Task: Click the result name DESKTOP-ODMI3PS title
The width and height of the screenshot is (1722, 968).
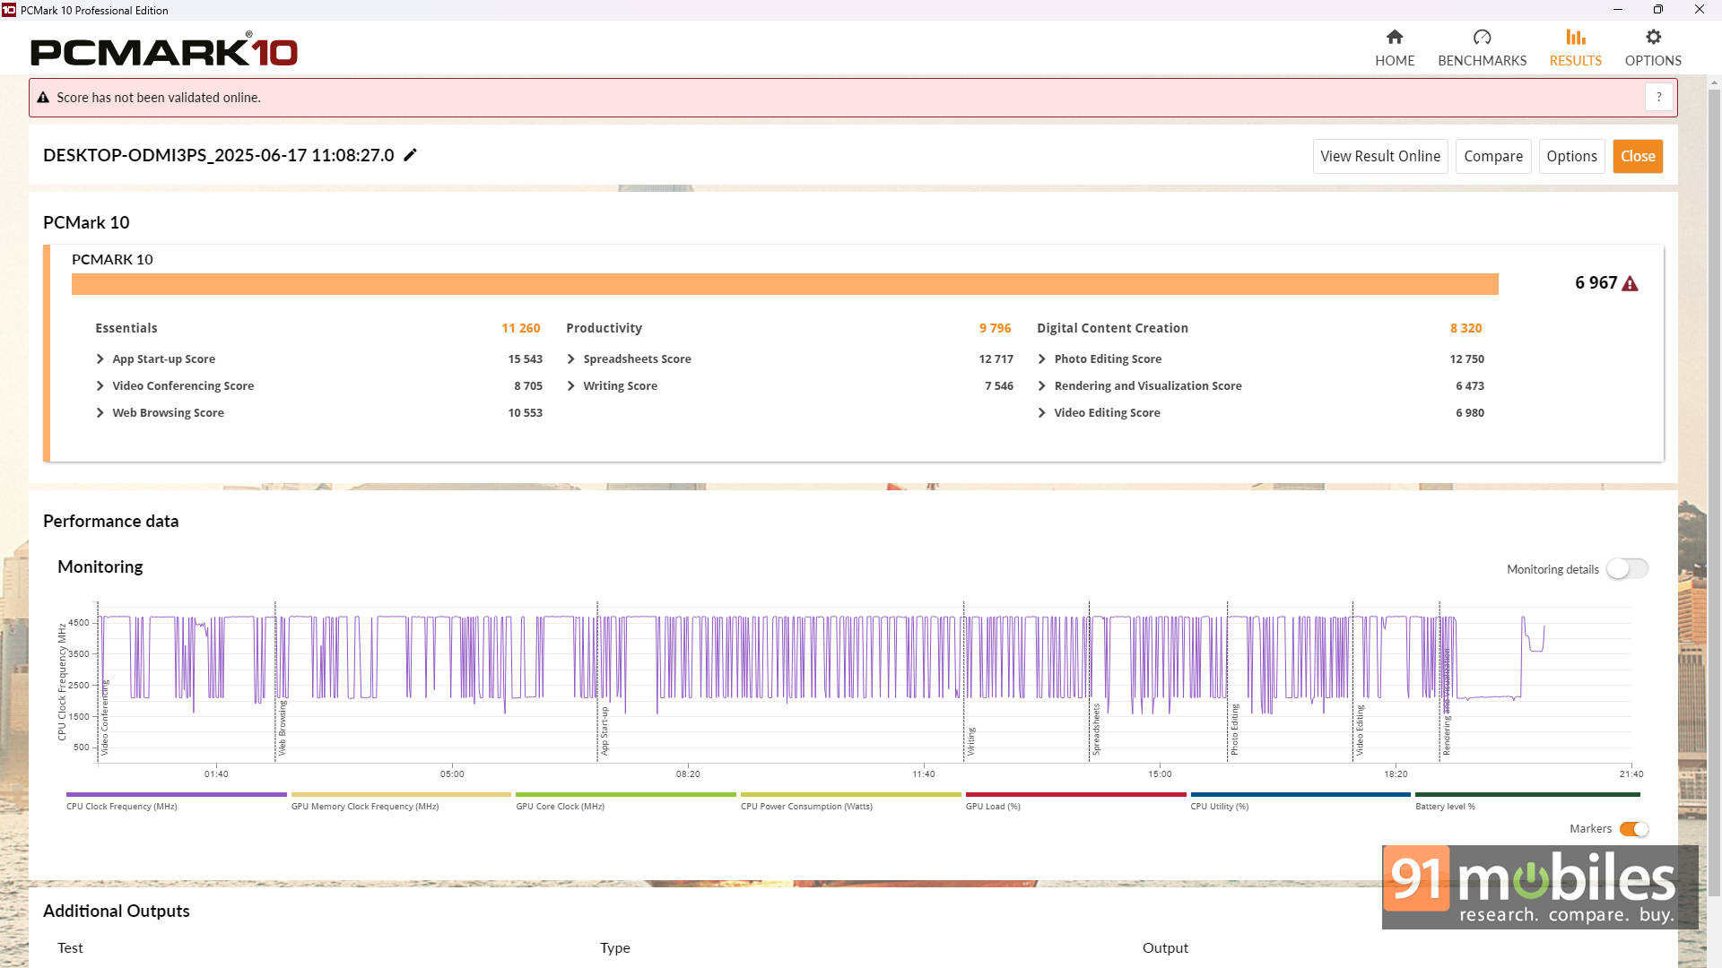Action: [219, 155]
